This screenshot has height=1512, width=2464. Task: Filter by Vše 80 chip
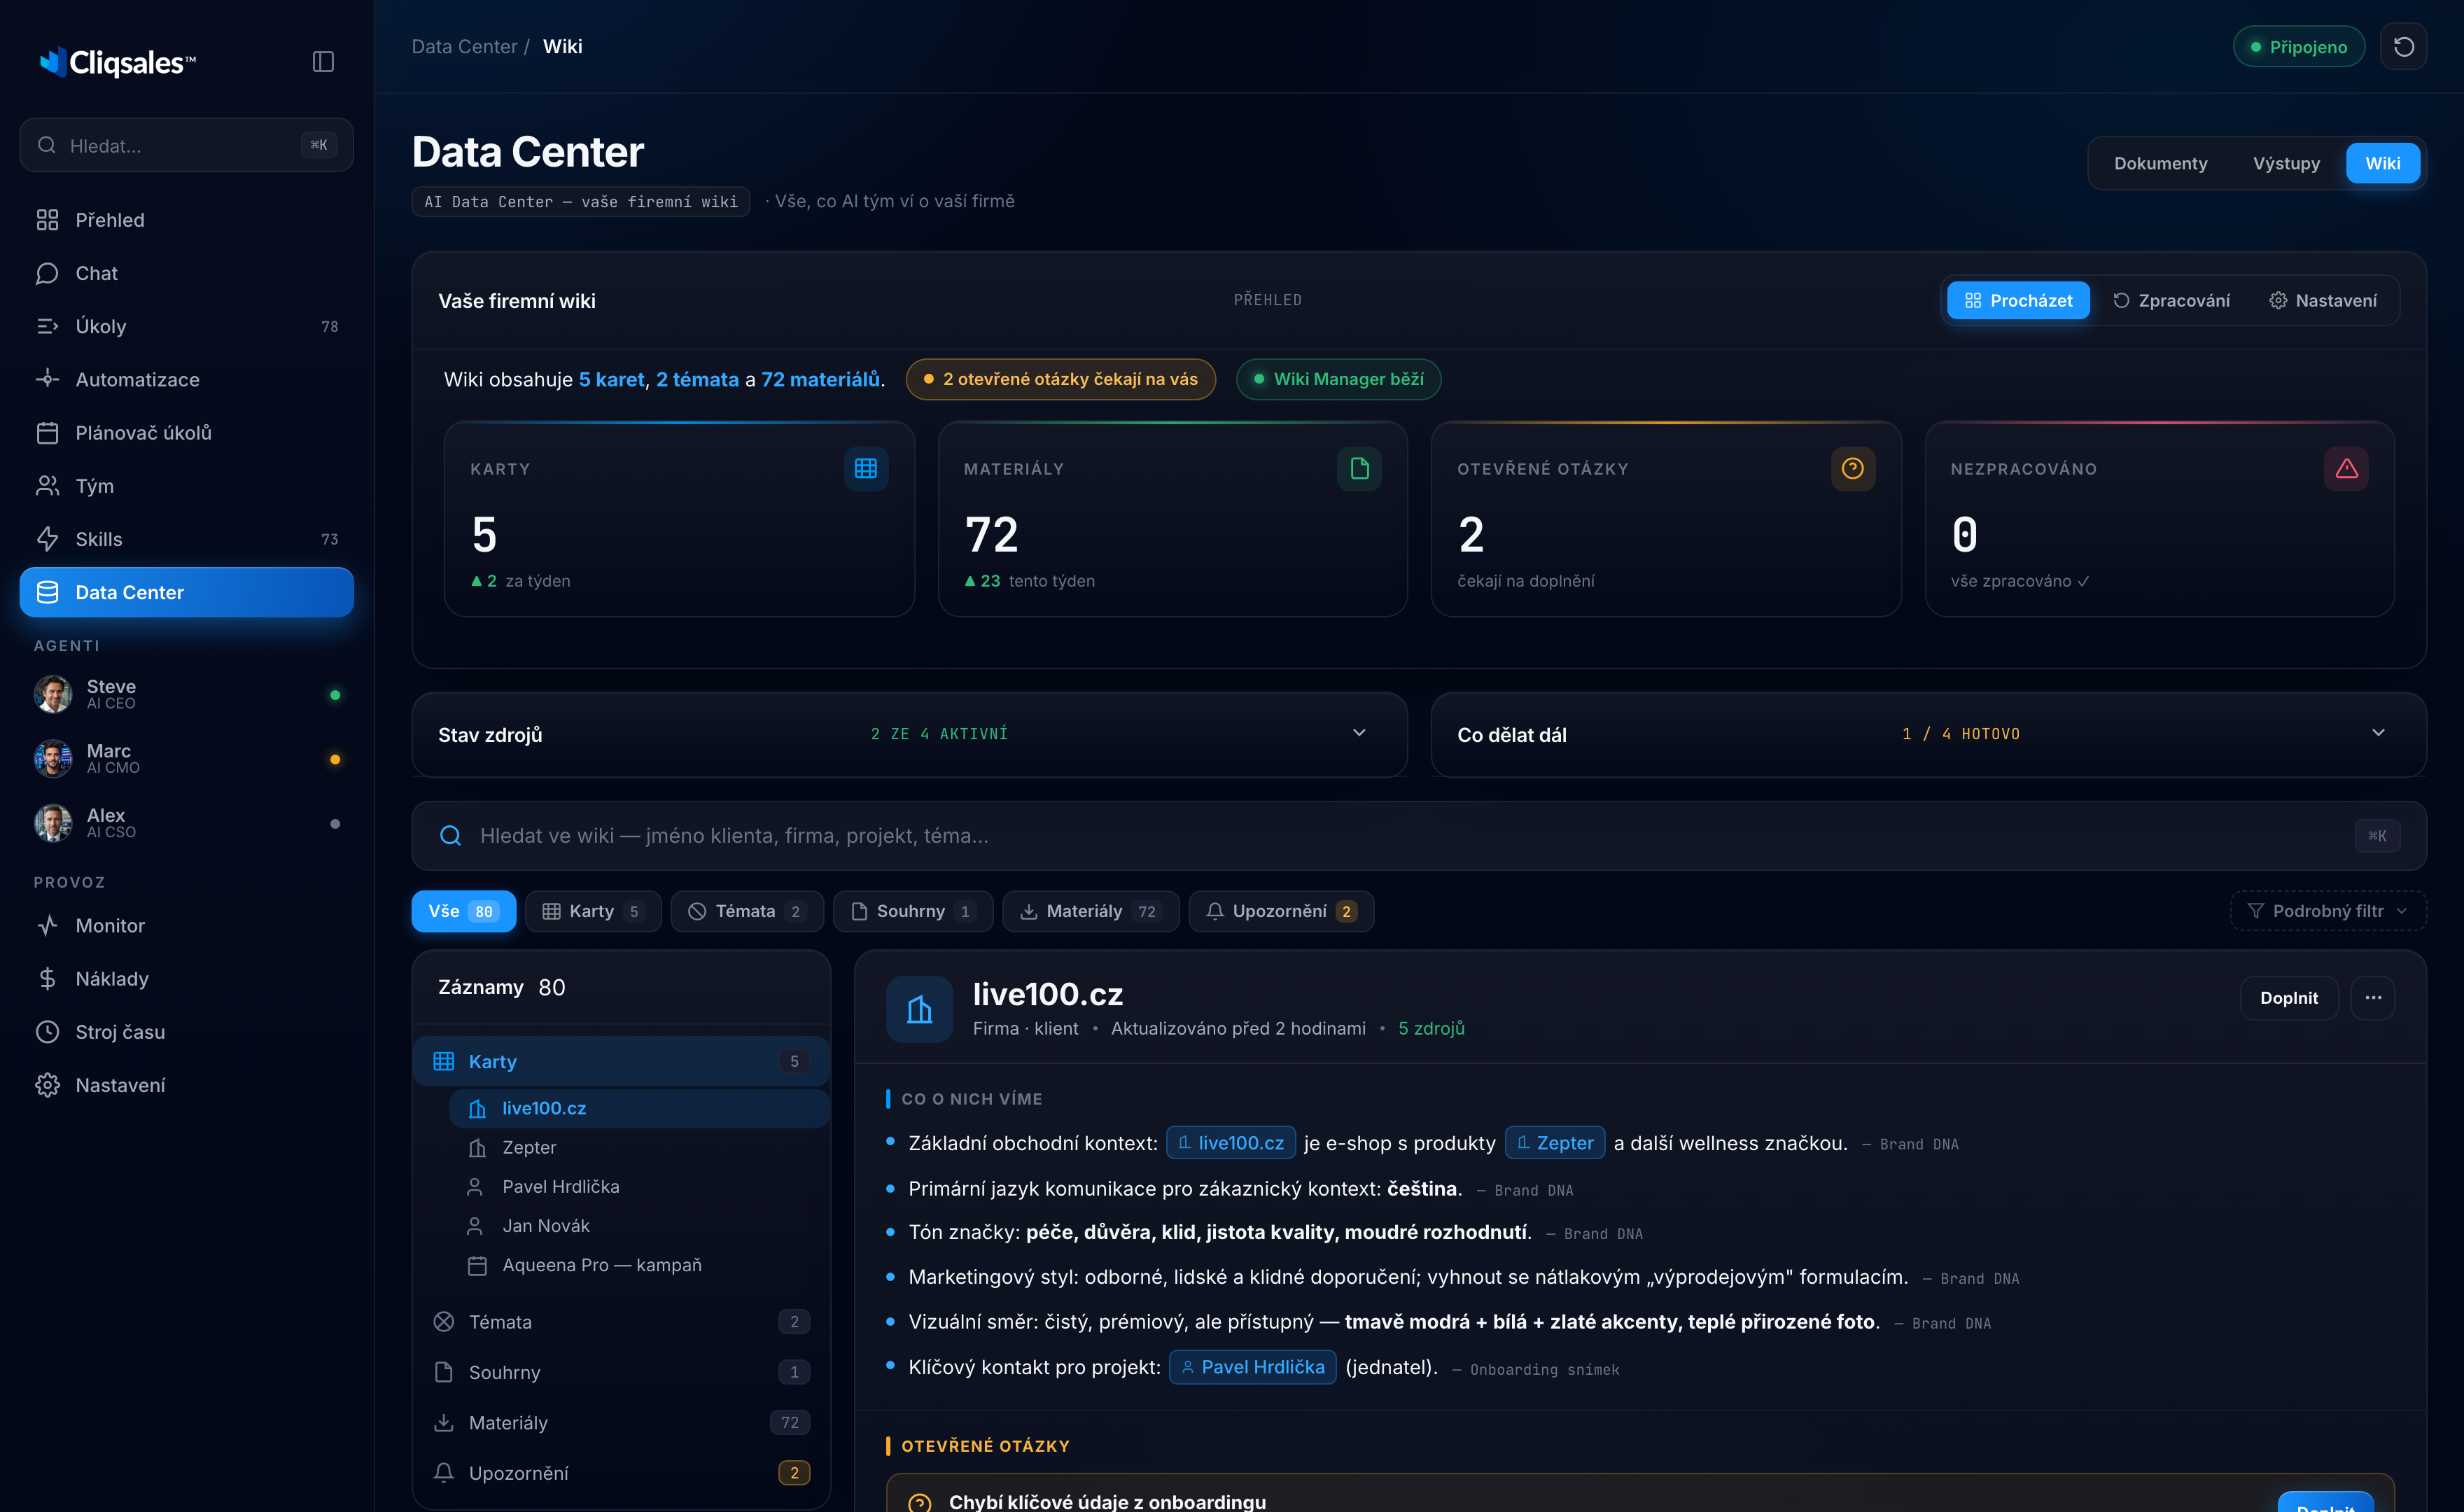point(464,911)
